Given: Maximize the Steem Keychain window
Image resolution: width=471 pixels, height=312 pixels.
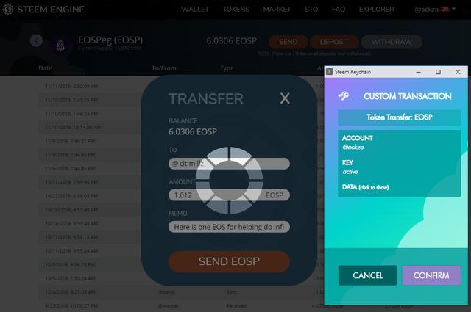Looking at the screenshot, I should (438, 72).
